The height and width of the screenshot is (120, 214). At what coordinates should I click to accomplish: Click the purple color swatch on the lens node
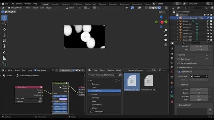(x=63, y=99)
